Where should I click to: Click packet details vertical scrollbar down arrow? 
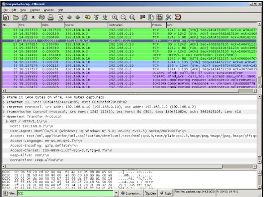point(259,162)
